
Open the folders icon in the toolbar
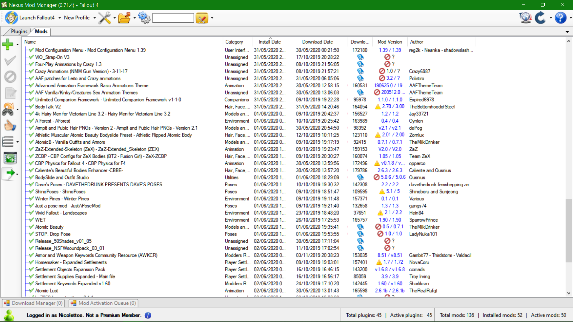pos(124,18)
